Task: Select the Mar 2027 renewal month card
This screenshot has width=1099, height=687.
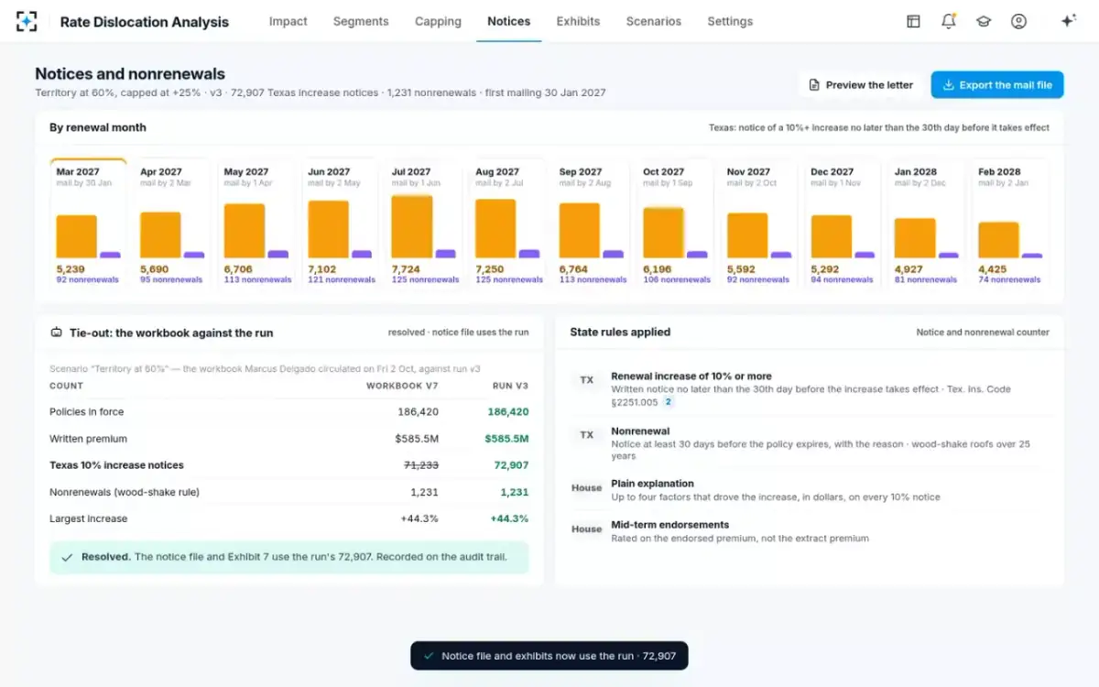Action: click(x=88, y=224)
